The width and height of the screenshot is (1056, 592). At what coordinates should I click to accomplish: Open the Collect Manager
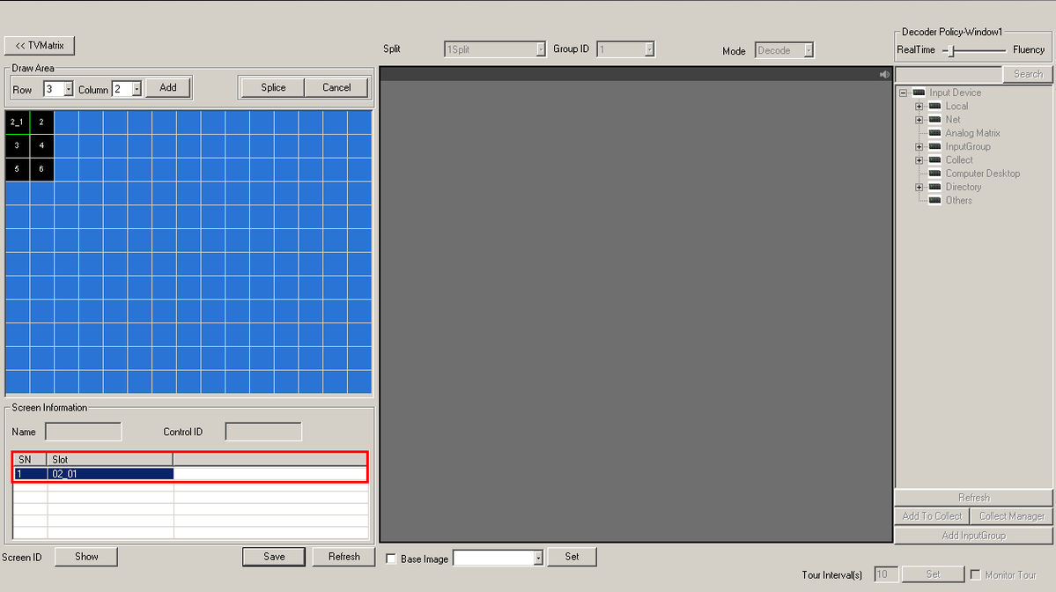point(1012,516)
